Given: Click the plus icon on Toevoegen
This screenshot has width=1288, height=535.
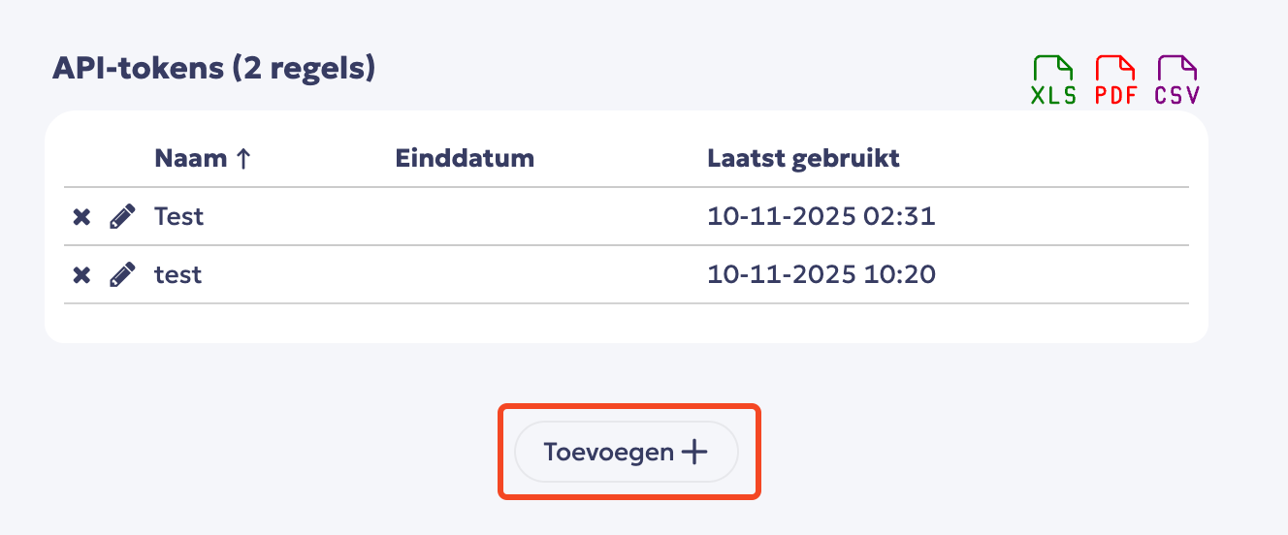Looking at the screenshot, I should (x=694, y=453).
